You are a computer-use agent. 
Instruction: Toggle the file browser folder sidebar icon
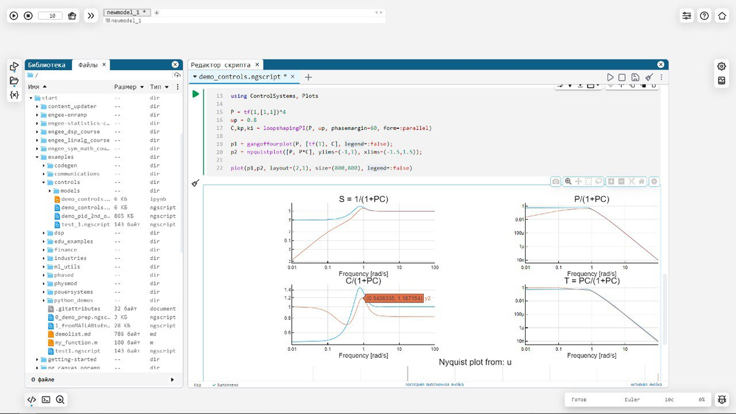[14, 81]
